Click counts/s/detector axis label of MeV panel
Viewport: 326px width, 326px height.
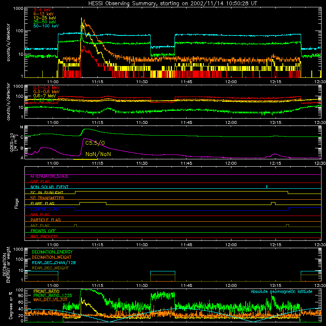8,101
